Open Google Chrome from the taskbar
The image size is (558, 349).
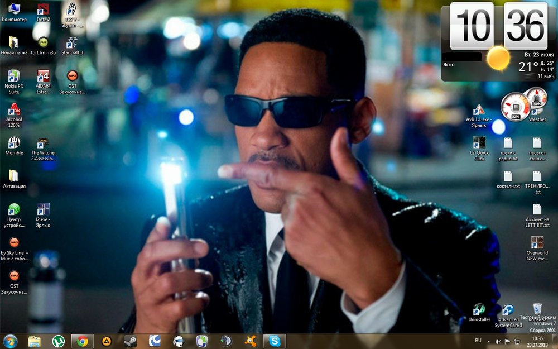click(x=82, y=341)
